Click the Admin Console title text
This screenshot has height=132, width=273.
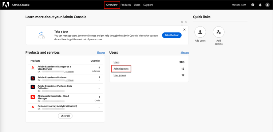pyautogui.click(x=20, y=5)
